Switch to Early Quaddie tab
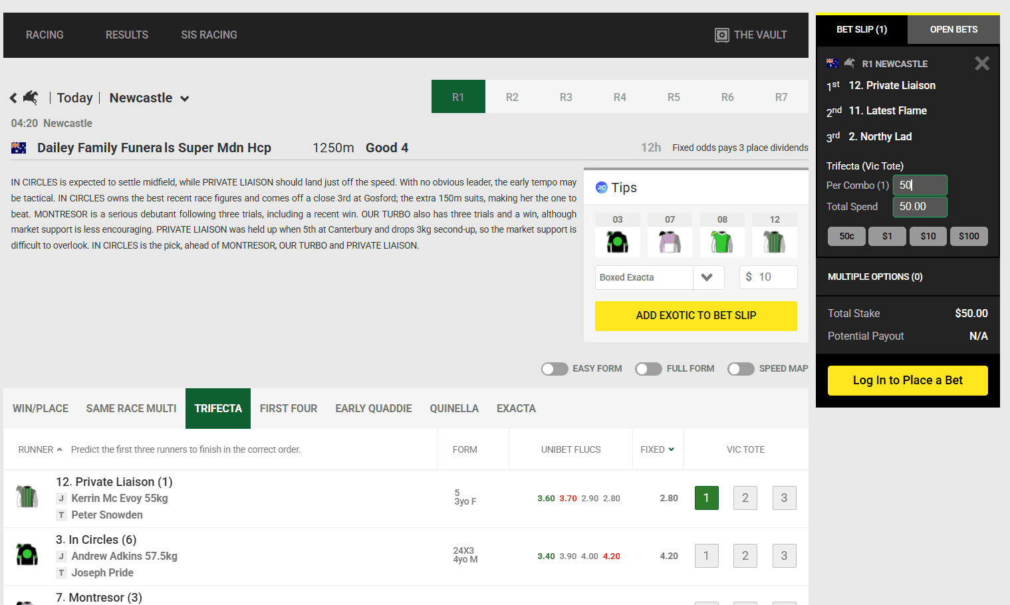This screenshot has height=605, width=1010. click(x=374, y=409)
